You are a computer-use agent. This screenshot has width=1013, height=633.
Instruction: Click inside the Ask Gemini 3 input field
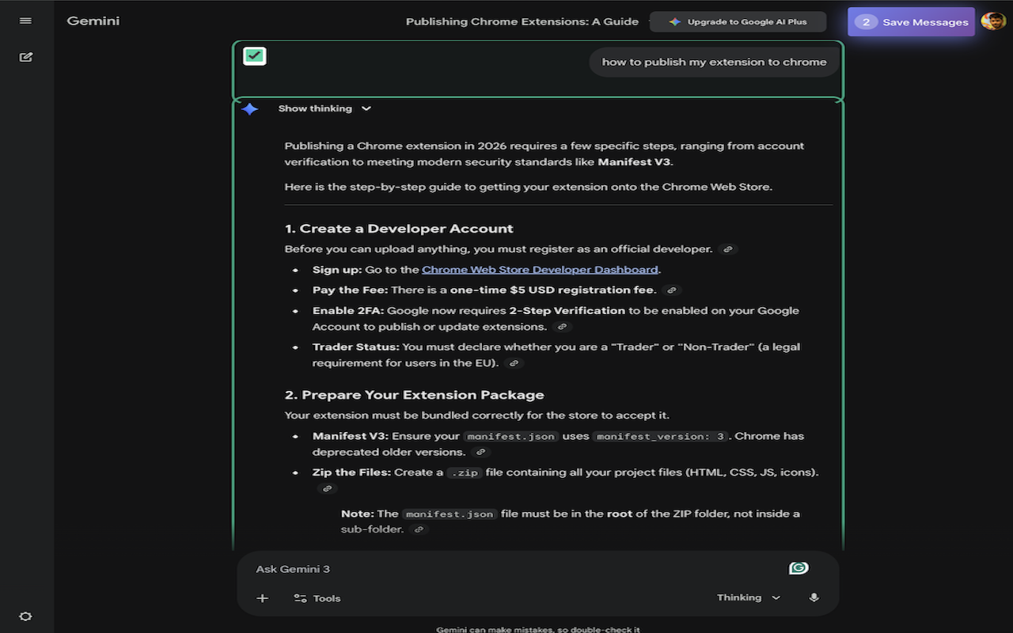[475, 568]
